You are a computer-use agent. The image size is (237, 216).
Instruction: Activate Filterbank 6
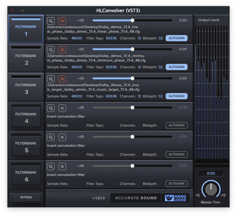click(x=26, y=175)
